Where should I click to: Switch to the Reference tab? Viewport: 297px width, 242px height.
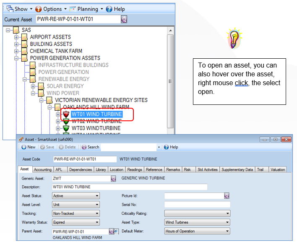[x=154, y=170]
